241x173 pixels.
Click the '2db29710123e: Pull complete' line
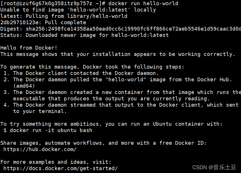click(43, 22)
